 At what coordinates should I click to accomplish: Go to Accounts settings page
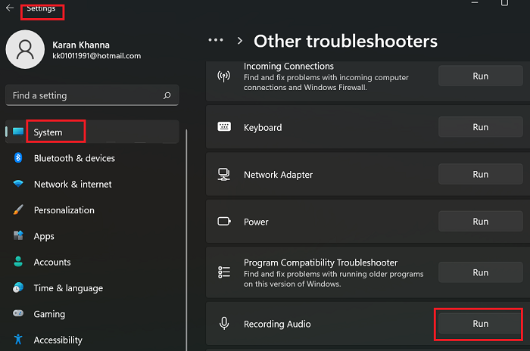tap(52, 262)
